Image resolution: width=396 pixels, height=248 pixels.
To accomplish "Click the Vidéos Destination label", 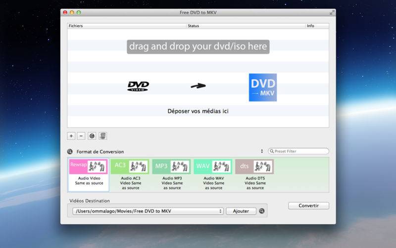I will [90, 201].
